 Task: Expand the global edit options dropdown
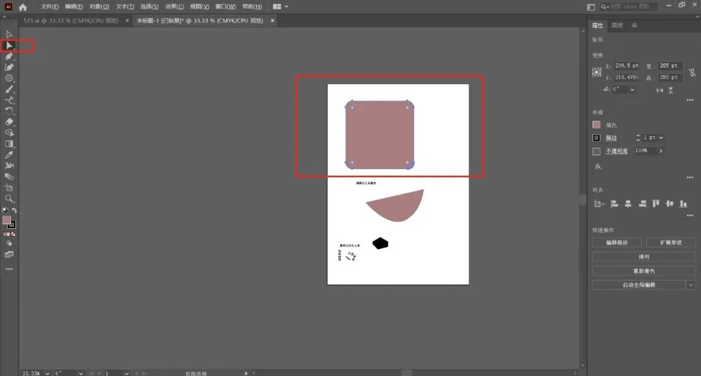691,285
